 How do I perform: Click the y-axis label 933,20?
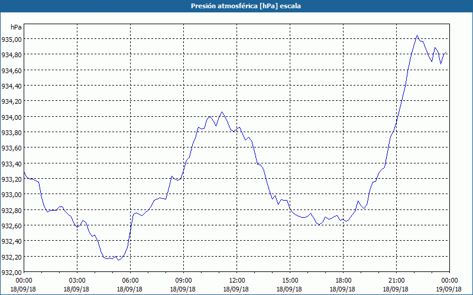pyautogui.click(x=11, y=179)
